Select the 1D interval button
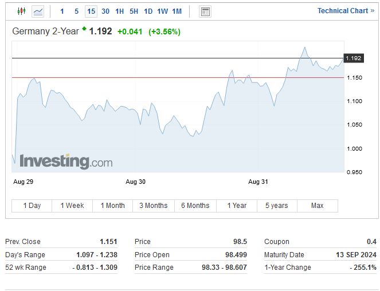 [x=148, y=11]
